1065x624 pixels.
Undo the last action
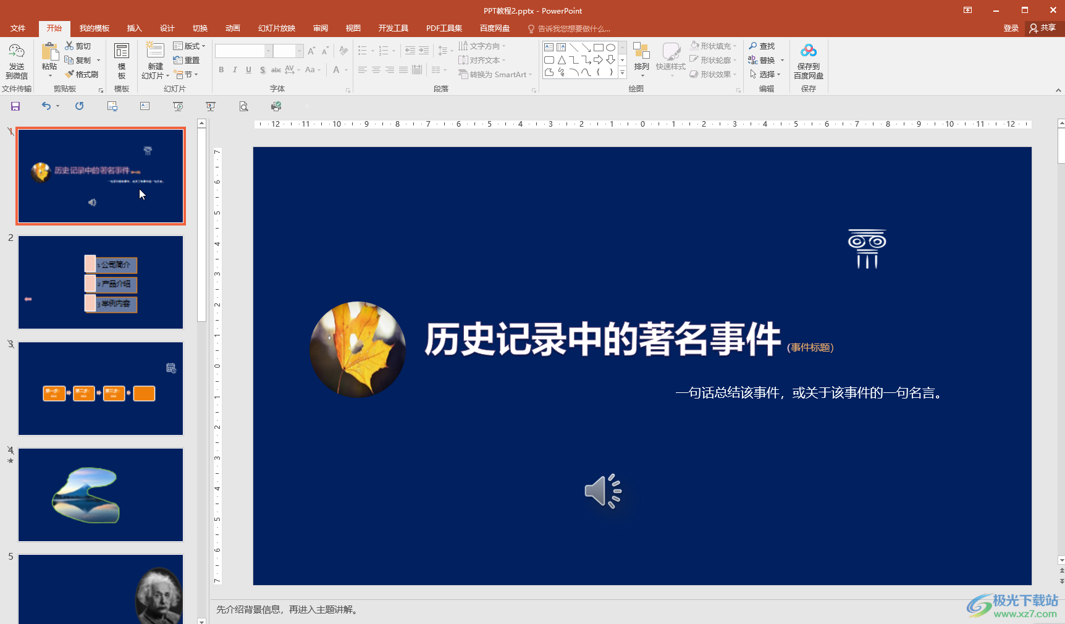coord(46,106)
